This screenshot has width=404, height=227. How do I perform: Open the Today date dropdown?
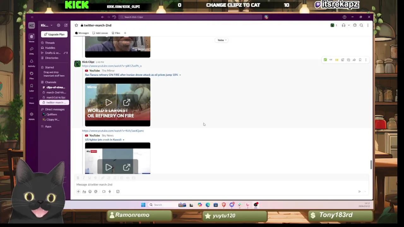pos(222,40)
